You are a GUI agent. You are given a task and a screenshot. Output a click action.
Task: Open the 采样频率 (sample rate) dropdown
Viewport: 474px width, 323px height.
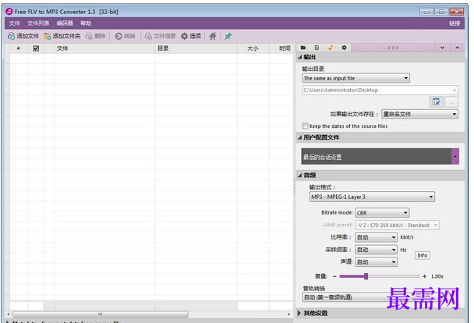pyautogui.click(x=376, y=250)
